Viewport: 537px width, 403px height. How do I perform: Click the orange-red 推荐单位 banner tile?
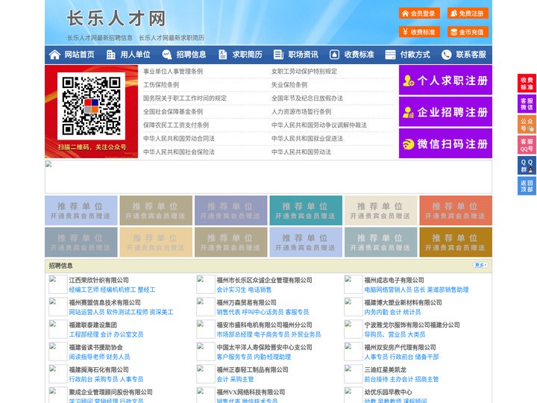[x=456, y=210]
